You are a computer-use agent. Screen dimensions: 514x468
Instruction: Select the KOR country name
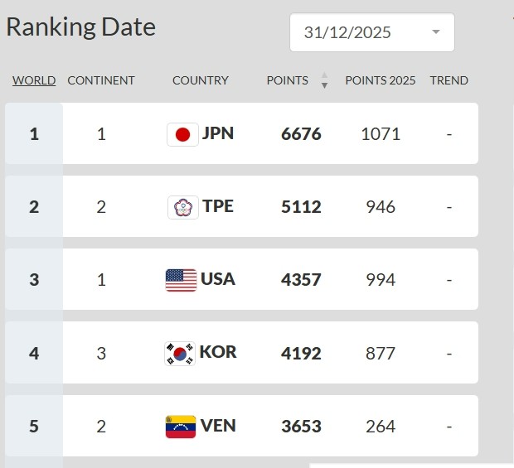point(218,352)
